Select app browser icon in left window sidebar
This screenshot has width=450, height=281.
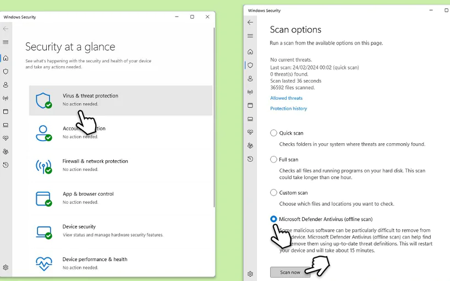tap(6, 111)
